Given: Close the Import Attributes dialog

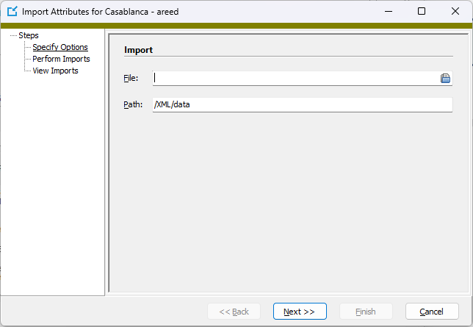Looking at the screenshot, I should coord(455,12).
